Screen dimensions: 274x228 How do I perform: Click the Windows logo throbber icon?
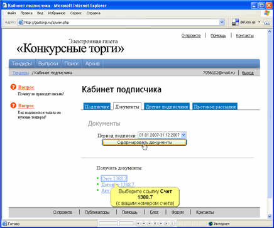(266, 13)
